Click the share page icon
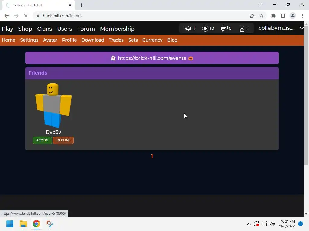This screenshot has height=231, width=309. tap(252, 16)
